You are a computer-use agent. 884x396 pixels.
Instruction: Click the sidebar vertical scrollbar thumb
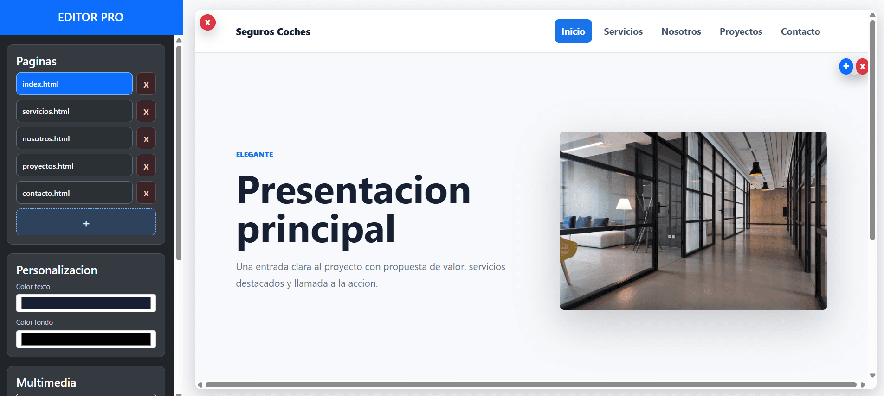(179, 153)
